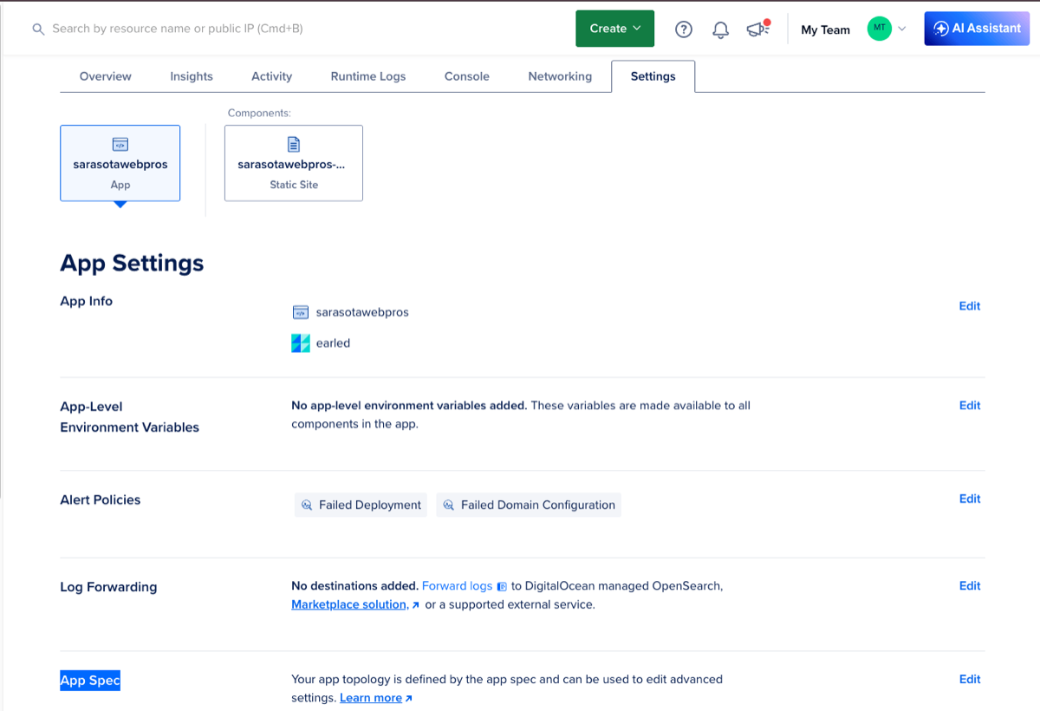Viewport: 1040px width, 711px height.
Task: Click the search magnifier icon
Action: coord(38,29)
